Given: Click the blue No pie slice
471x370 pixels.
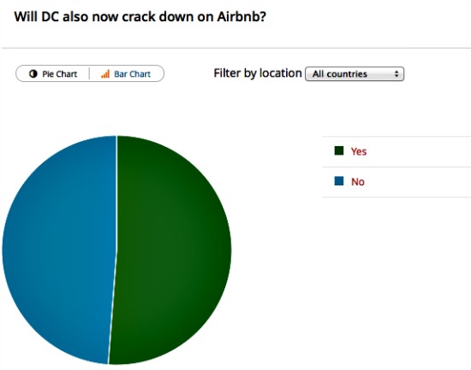Looking at the screenshot, I should 60,249.
